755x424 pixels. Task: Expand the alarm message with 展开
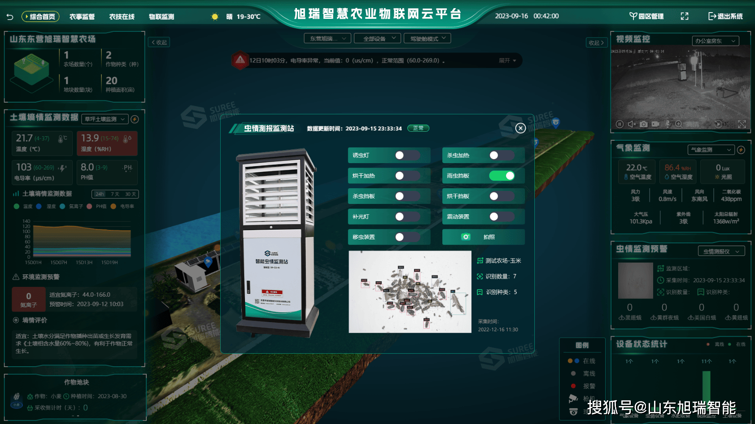tap(507, 61)
